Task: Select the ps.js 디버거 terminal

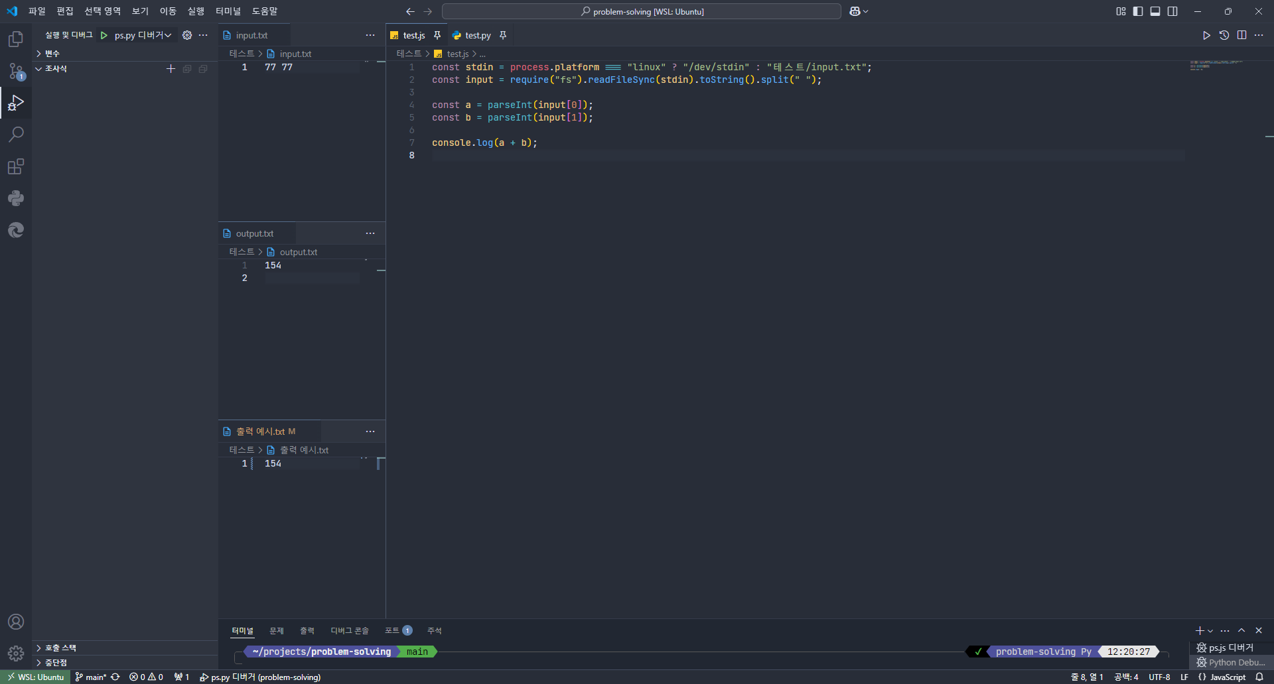Action: click(x=1231, y=648)
